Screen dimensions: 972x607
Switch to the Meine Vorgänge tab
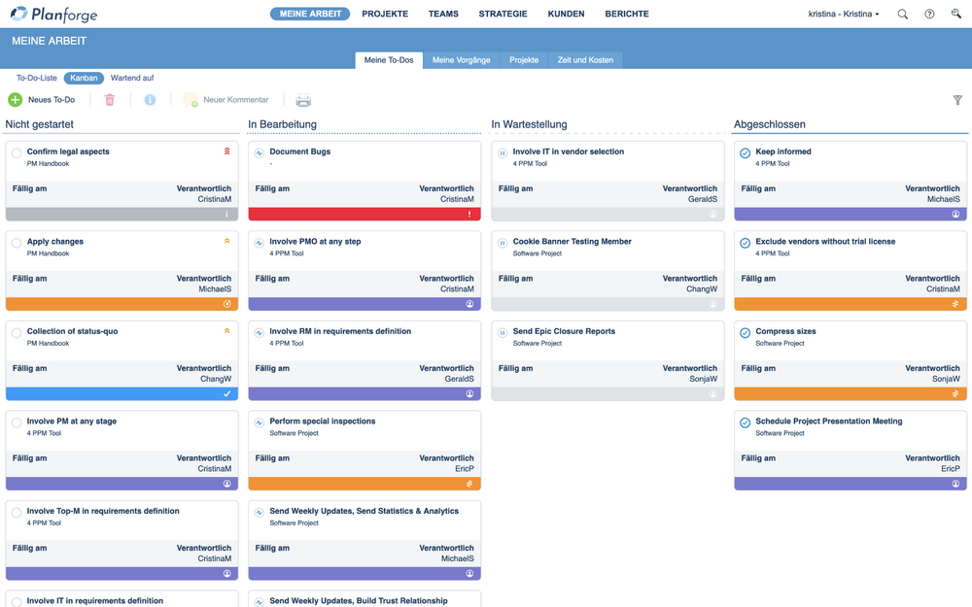pos(461,60)
